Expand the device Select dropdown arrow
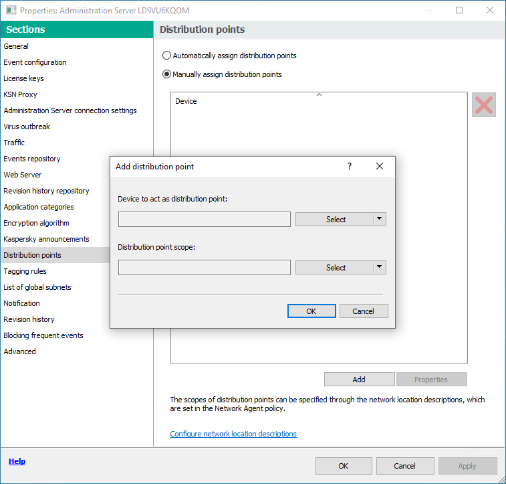 (x=380, y=219)
